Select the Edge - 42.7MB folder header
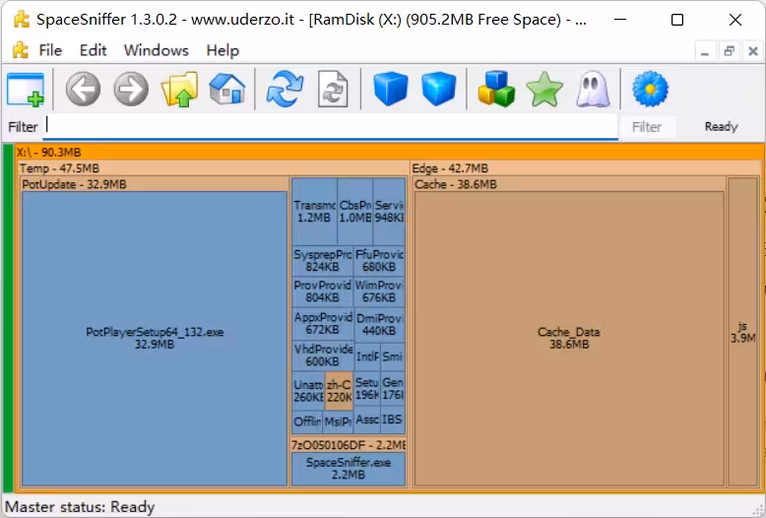Viewport: 766px width, 518px height. pyautogui.click(x=585, y=168)
